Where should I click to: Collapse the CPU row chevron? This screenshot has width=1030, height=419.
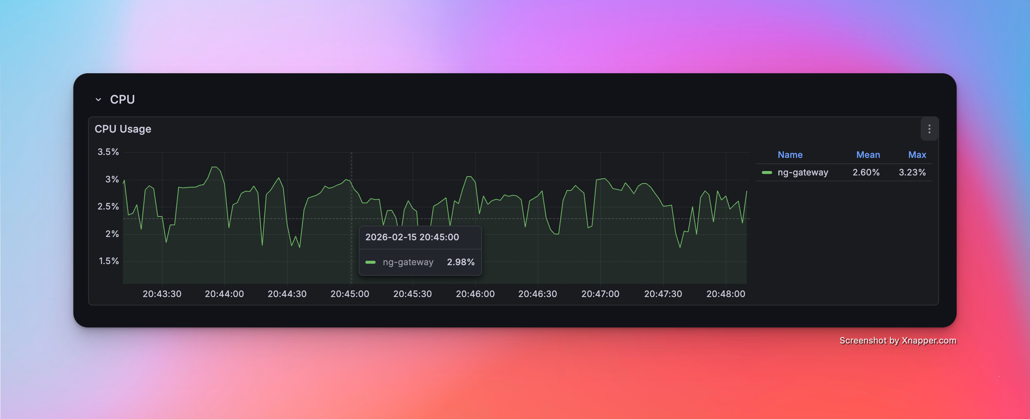pyautogui.click(x=98, y=100)
